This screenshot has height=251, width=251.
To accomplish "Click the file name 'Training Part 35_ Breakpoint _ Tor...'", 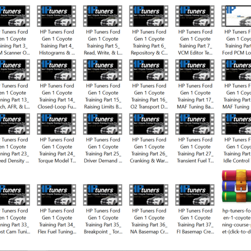I will (103, 228).
